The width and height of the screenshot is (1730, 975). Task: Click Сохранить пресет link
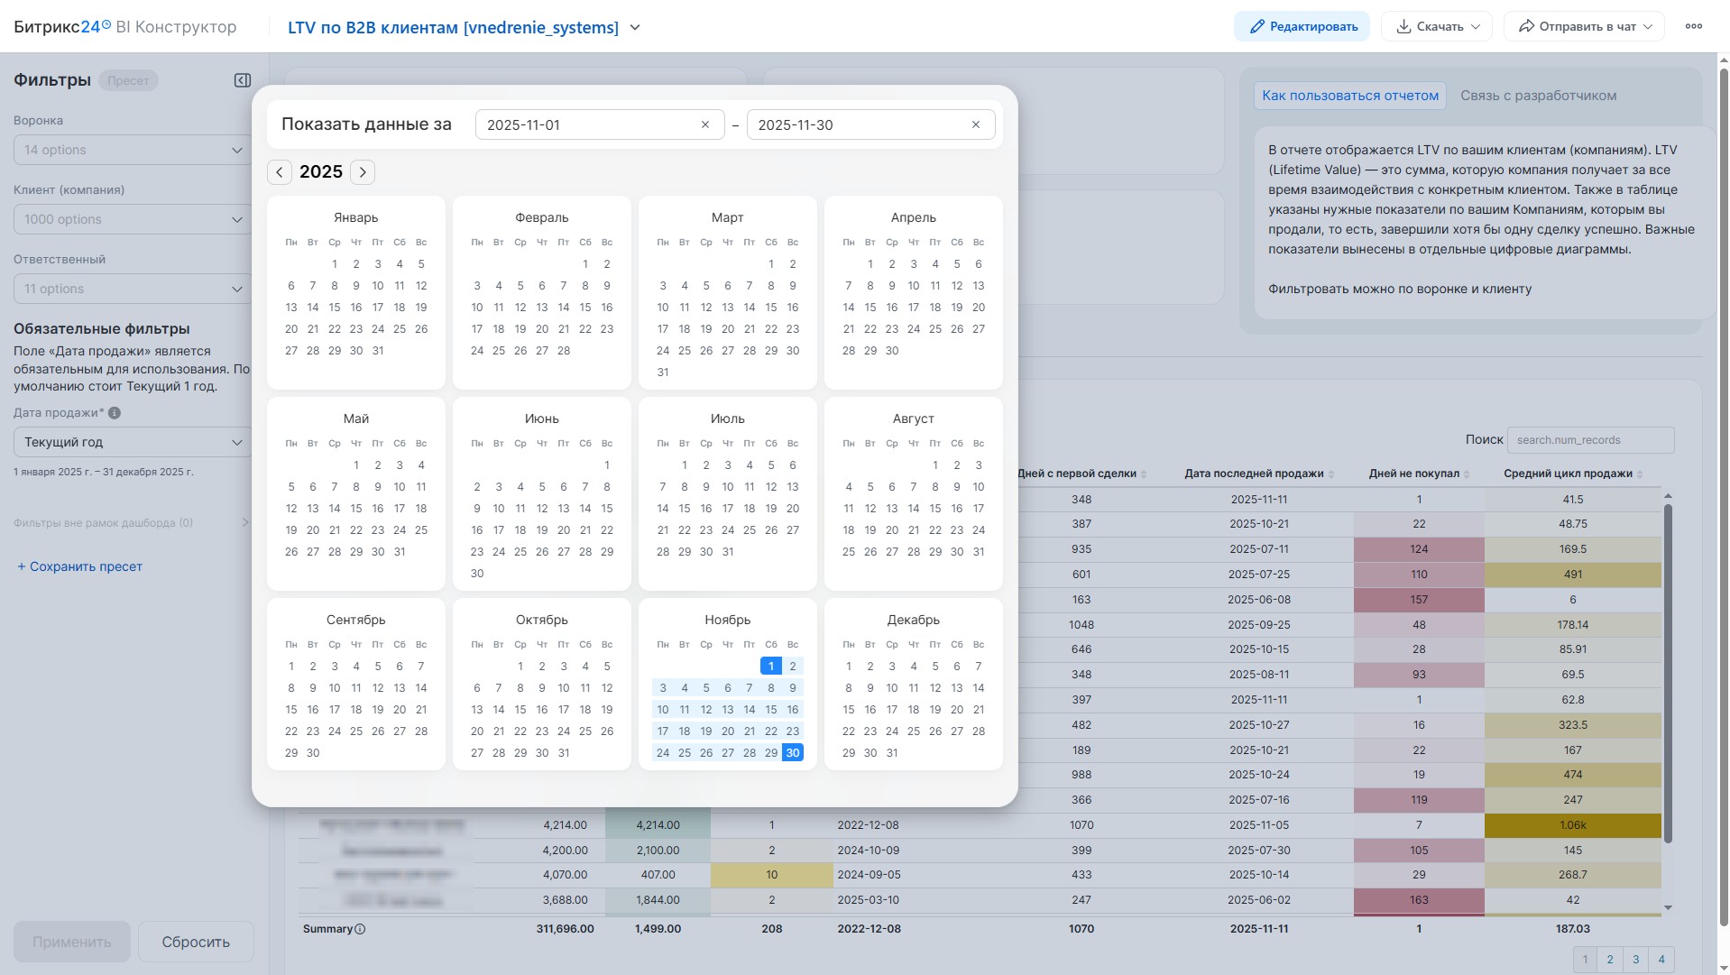pyautogui.click(x=79, y=566)
